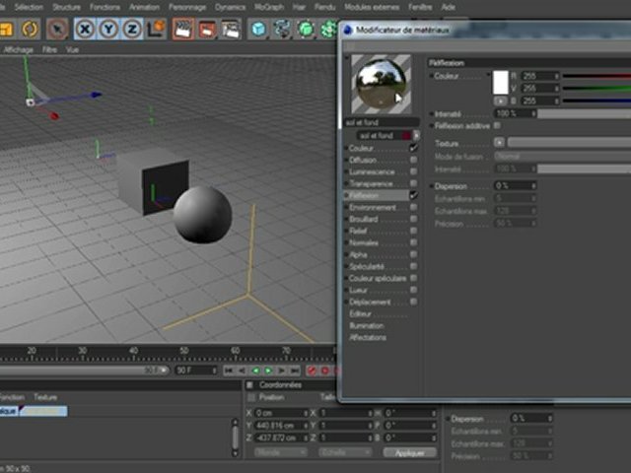Click the render view clapperboard icon
Screen dimensions: 631x473
tap(182, 29)
